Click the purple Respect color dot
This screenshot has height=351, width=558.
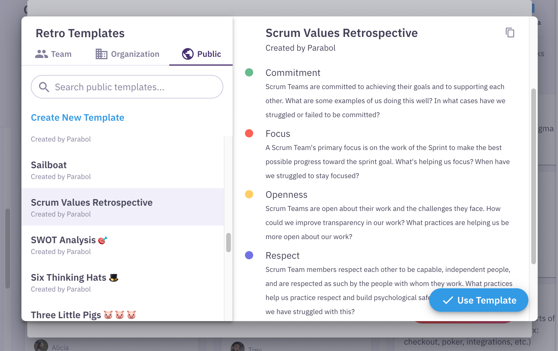point(249,255)
